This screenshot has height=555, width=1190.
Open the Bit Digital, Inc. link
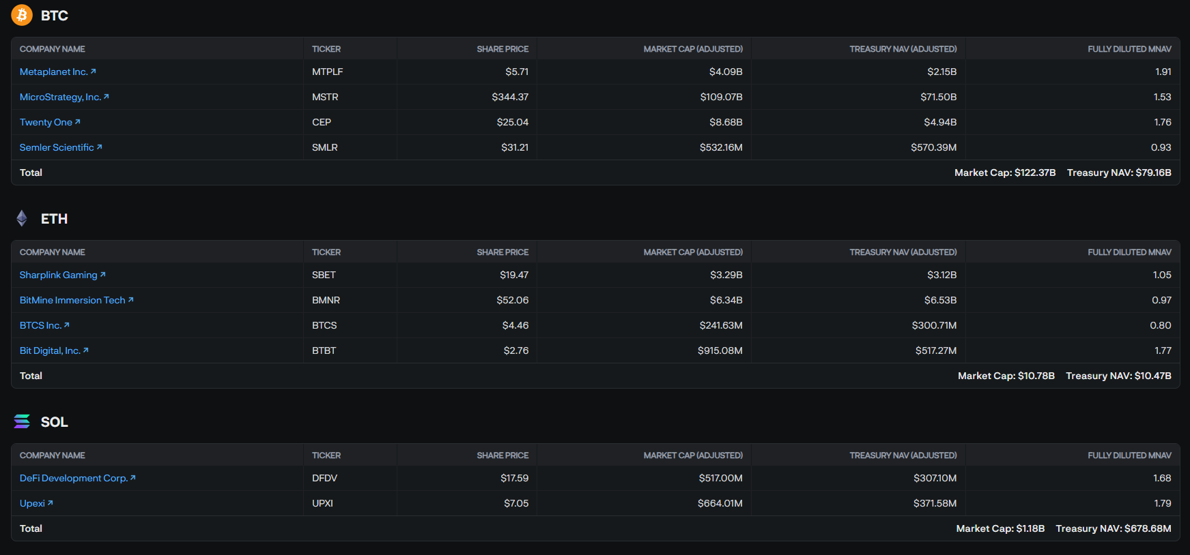click(x=54, y=350)
